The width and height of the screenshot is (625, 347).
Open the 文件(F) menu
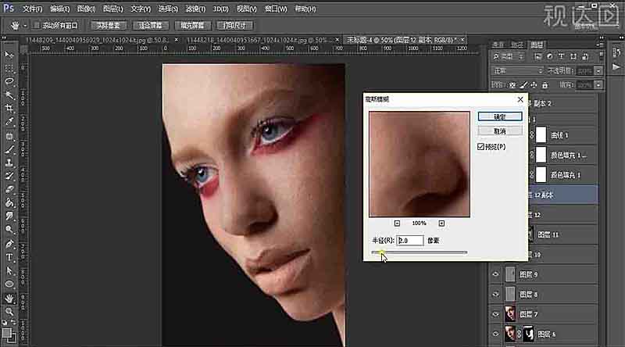(33, 9)
